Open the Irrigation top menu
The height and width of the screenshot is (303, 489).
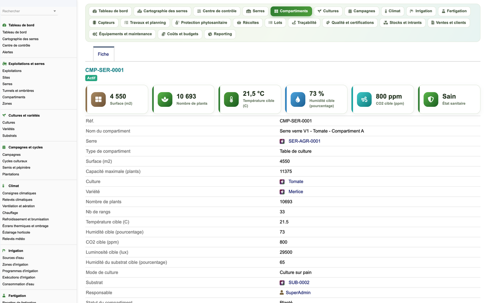coord(421,11)
